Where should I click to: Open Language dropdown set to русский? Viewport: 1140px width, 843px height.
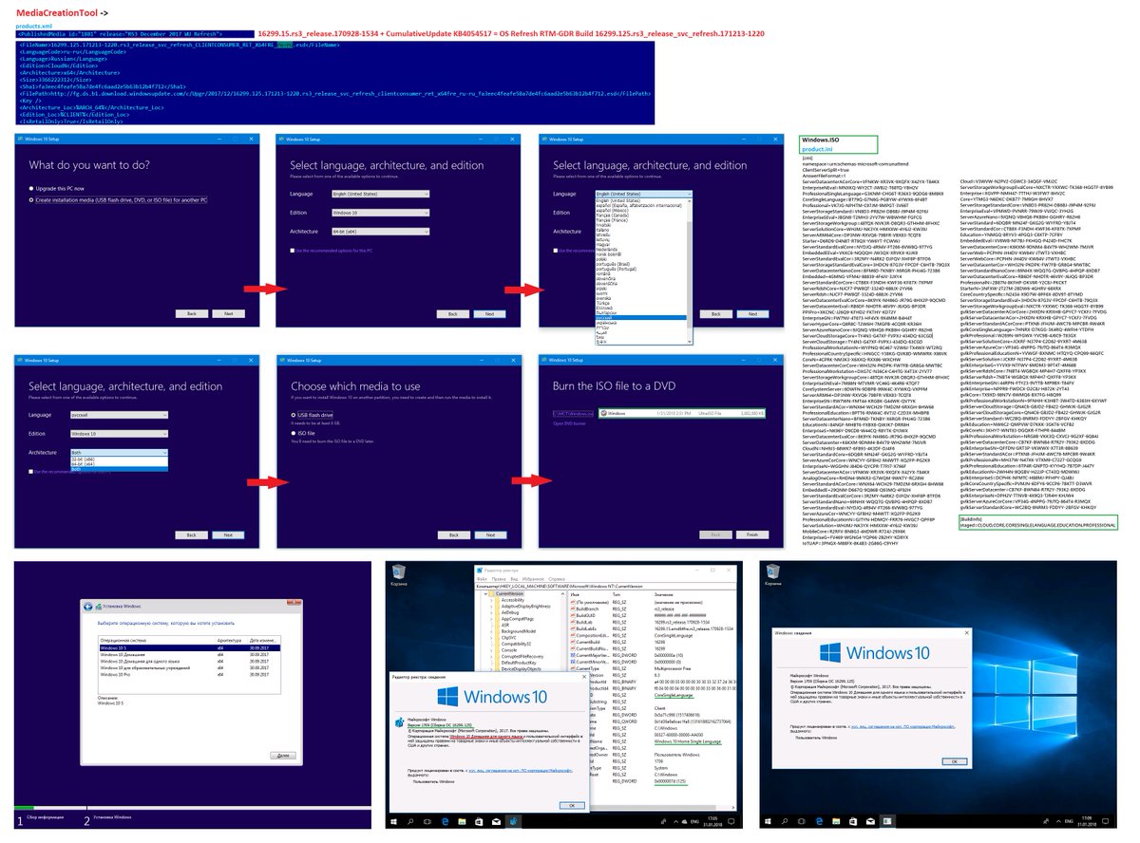[119, 415]
